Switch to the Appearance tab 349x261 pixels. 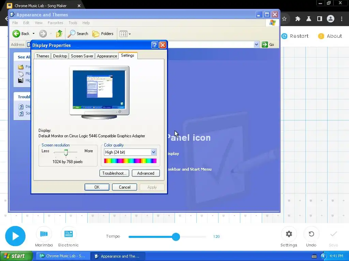pos(107,56)
